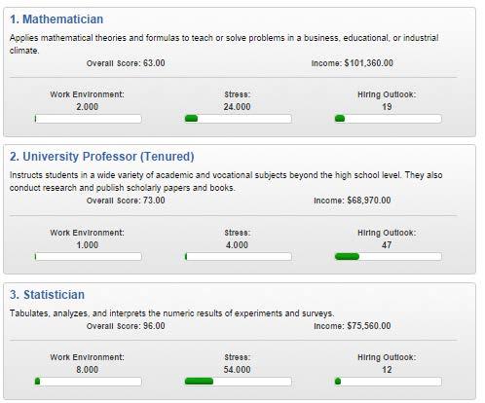Image resolution: width=485 pixels, height=403 pixels.
Task: Click Statistician's Hiring Outlook progress bar
Action: (388, 382)
